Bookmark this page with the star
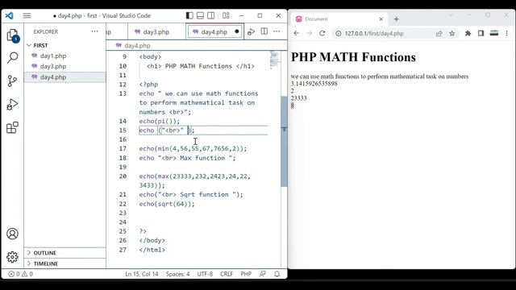 pos(452,33)
